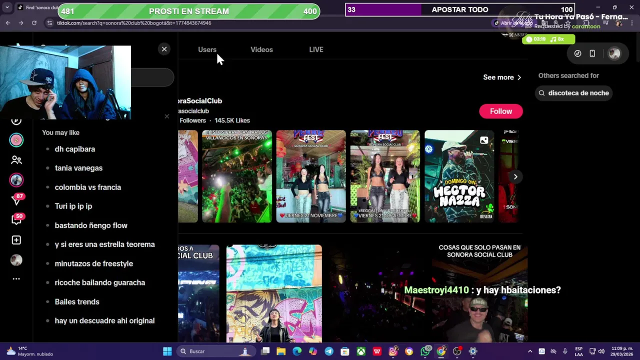Screen dimensions: 640x360
Task: Select the minutazos de freestyle suggestion
Action: [94, 263]
